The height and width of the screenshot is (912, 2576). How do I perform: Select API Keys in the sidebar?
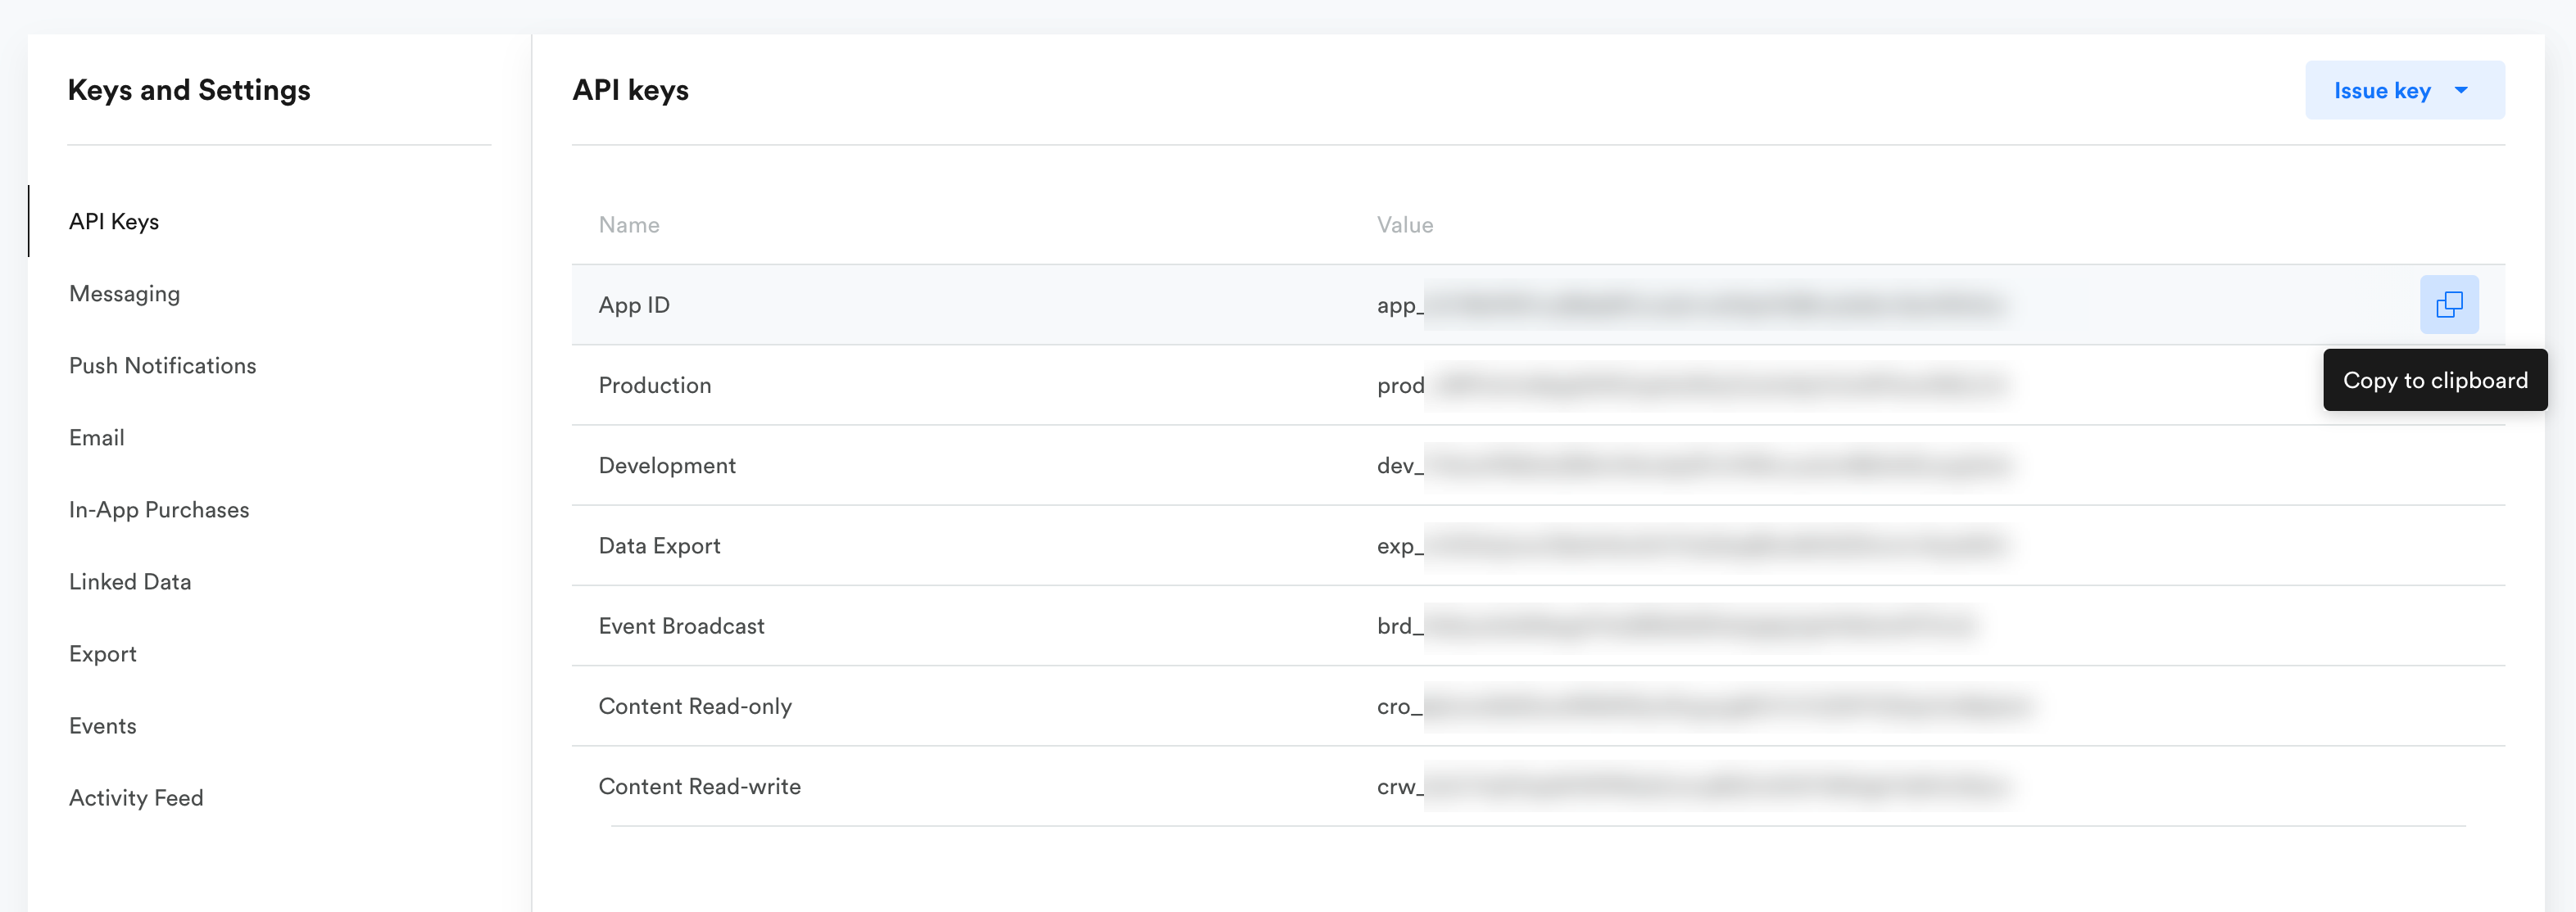pos(114,222)
